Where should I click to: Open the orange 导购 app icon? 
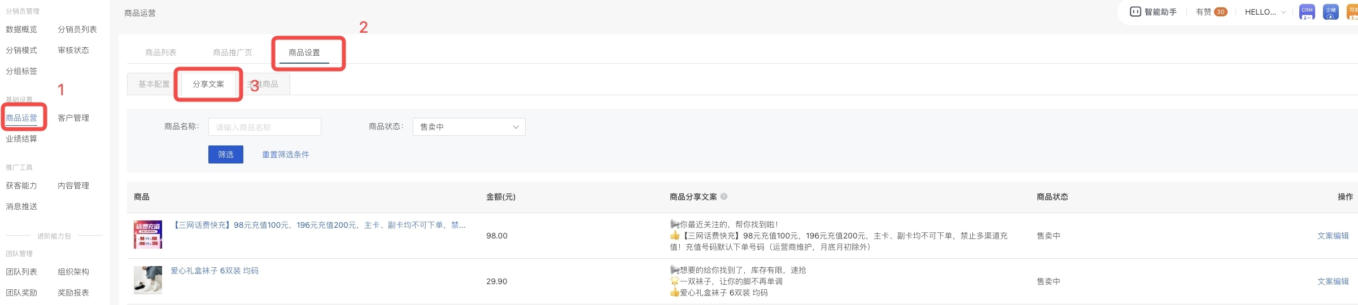pyautogui.click(x=1352, y=12)
